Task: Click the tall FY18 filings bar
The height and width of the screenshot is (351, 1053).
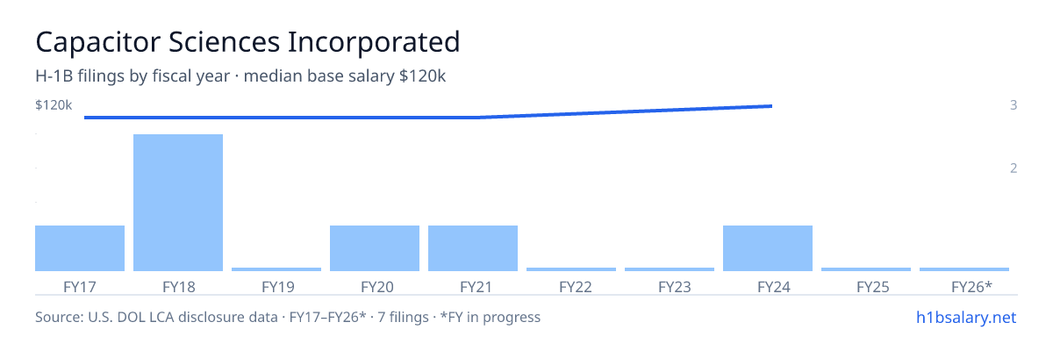Action: click(178, 203)
